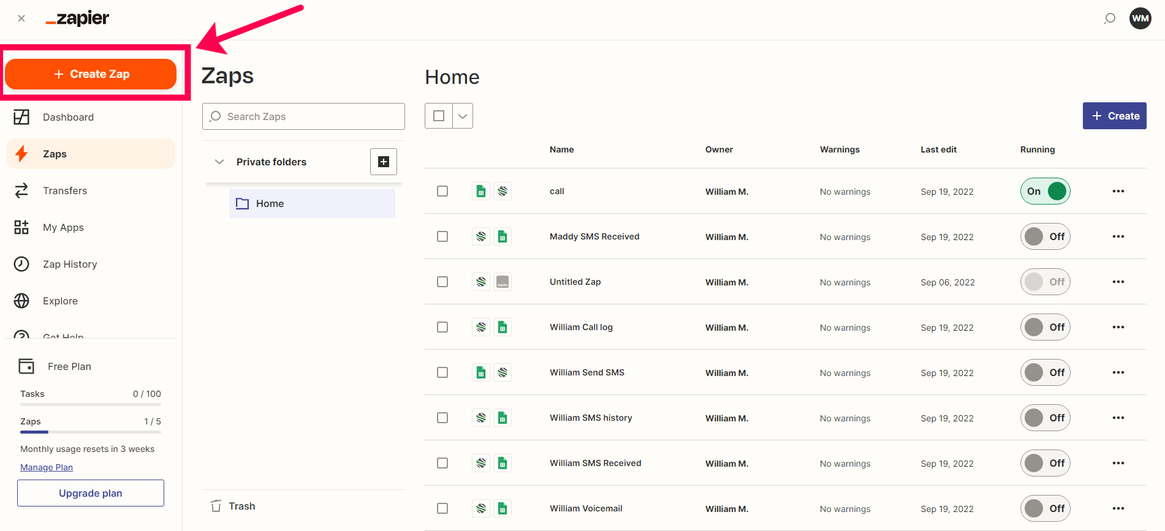Click Google Sheets icon in call row
This screenshot has width=1165, height=531.
481,191
